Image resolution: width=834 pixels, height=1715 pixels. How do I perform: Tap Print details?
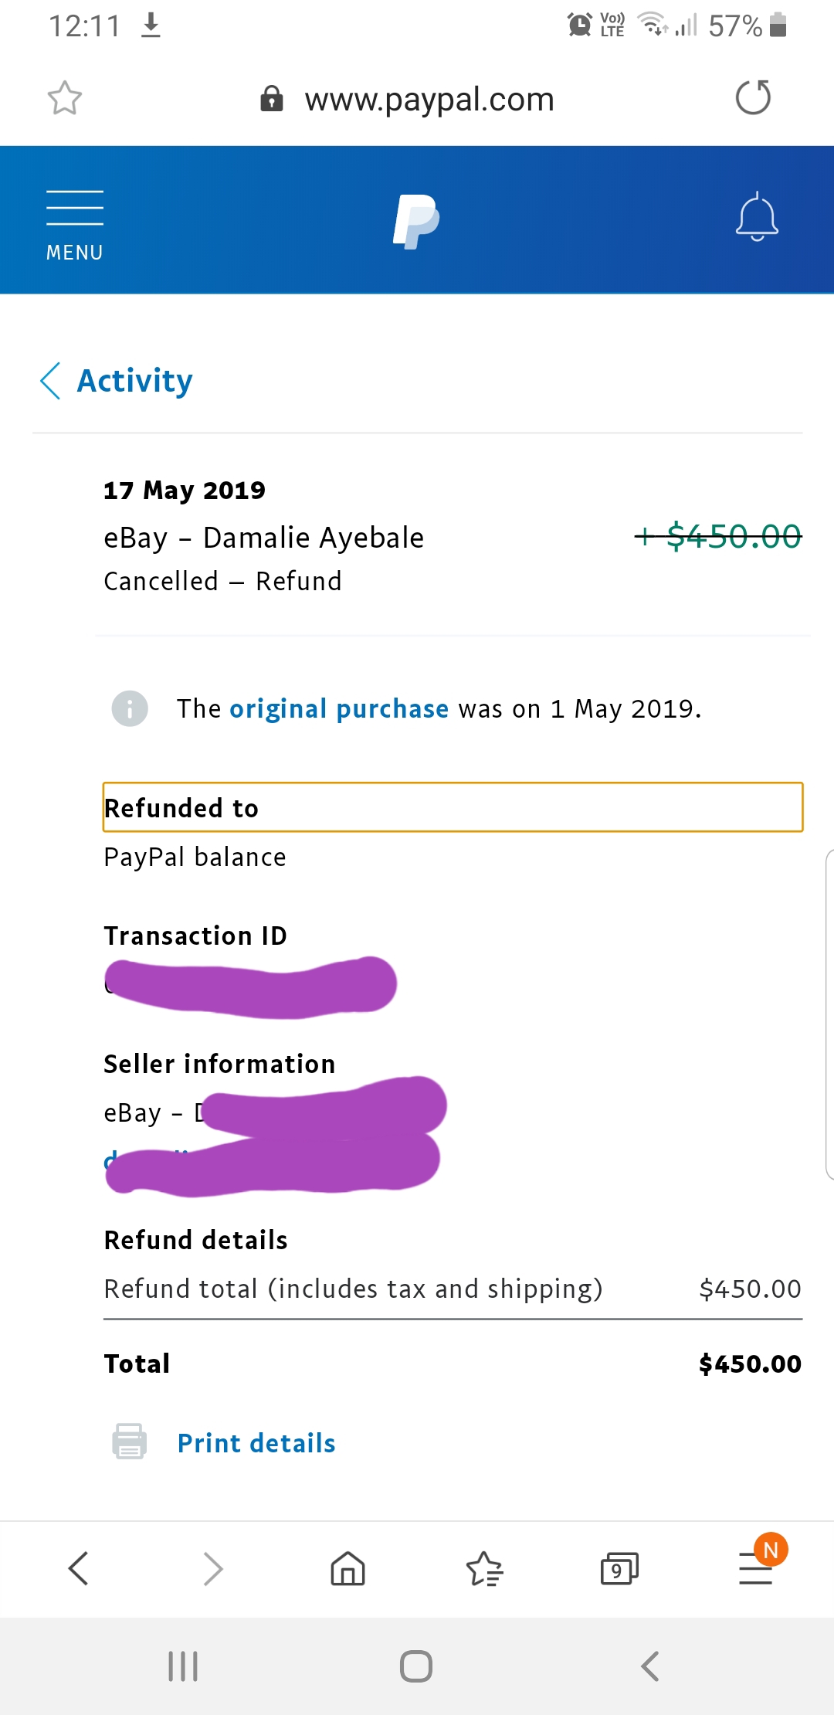pyautogui.click(x=256, y=1442)
